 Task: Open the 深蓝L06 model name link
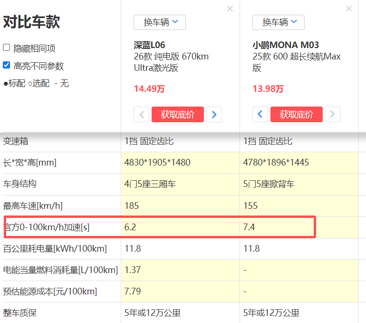pyautogui.click(x=149, y=45)
